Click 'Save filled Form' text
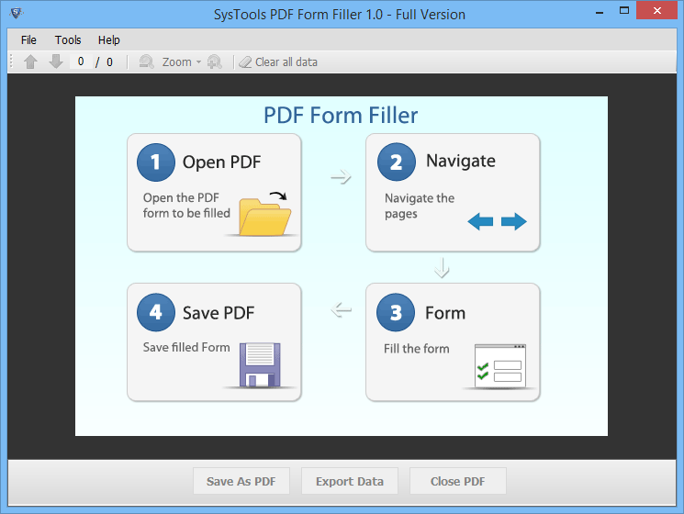This screenshot has height=514, width=684. (186, 347)
